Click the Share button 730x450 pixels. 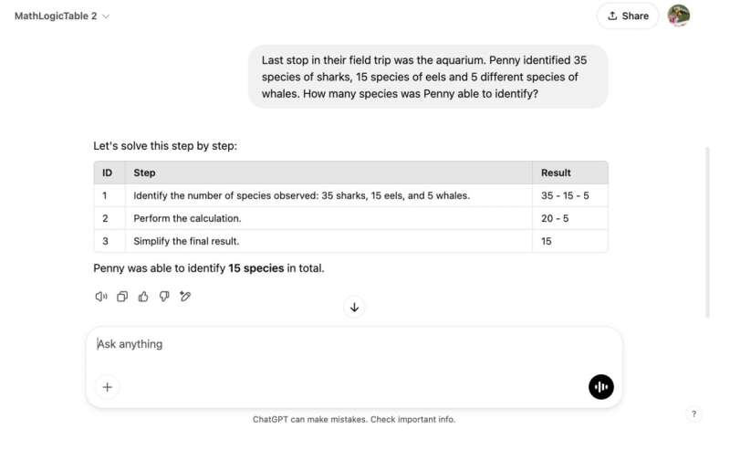628,16
